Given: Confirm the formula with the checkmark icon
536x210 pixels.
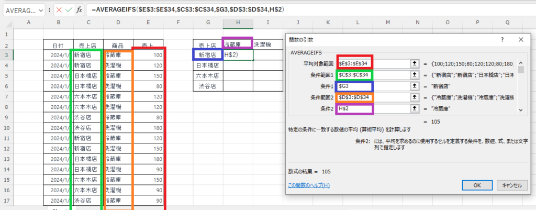Looking at the screenshot, I should click(x=69, y=10).
